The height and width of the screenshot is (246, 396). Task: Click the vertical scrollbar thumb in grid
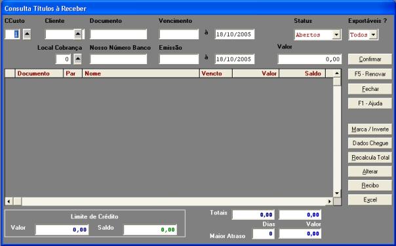pos(337,81)
